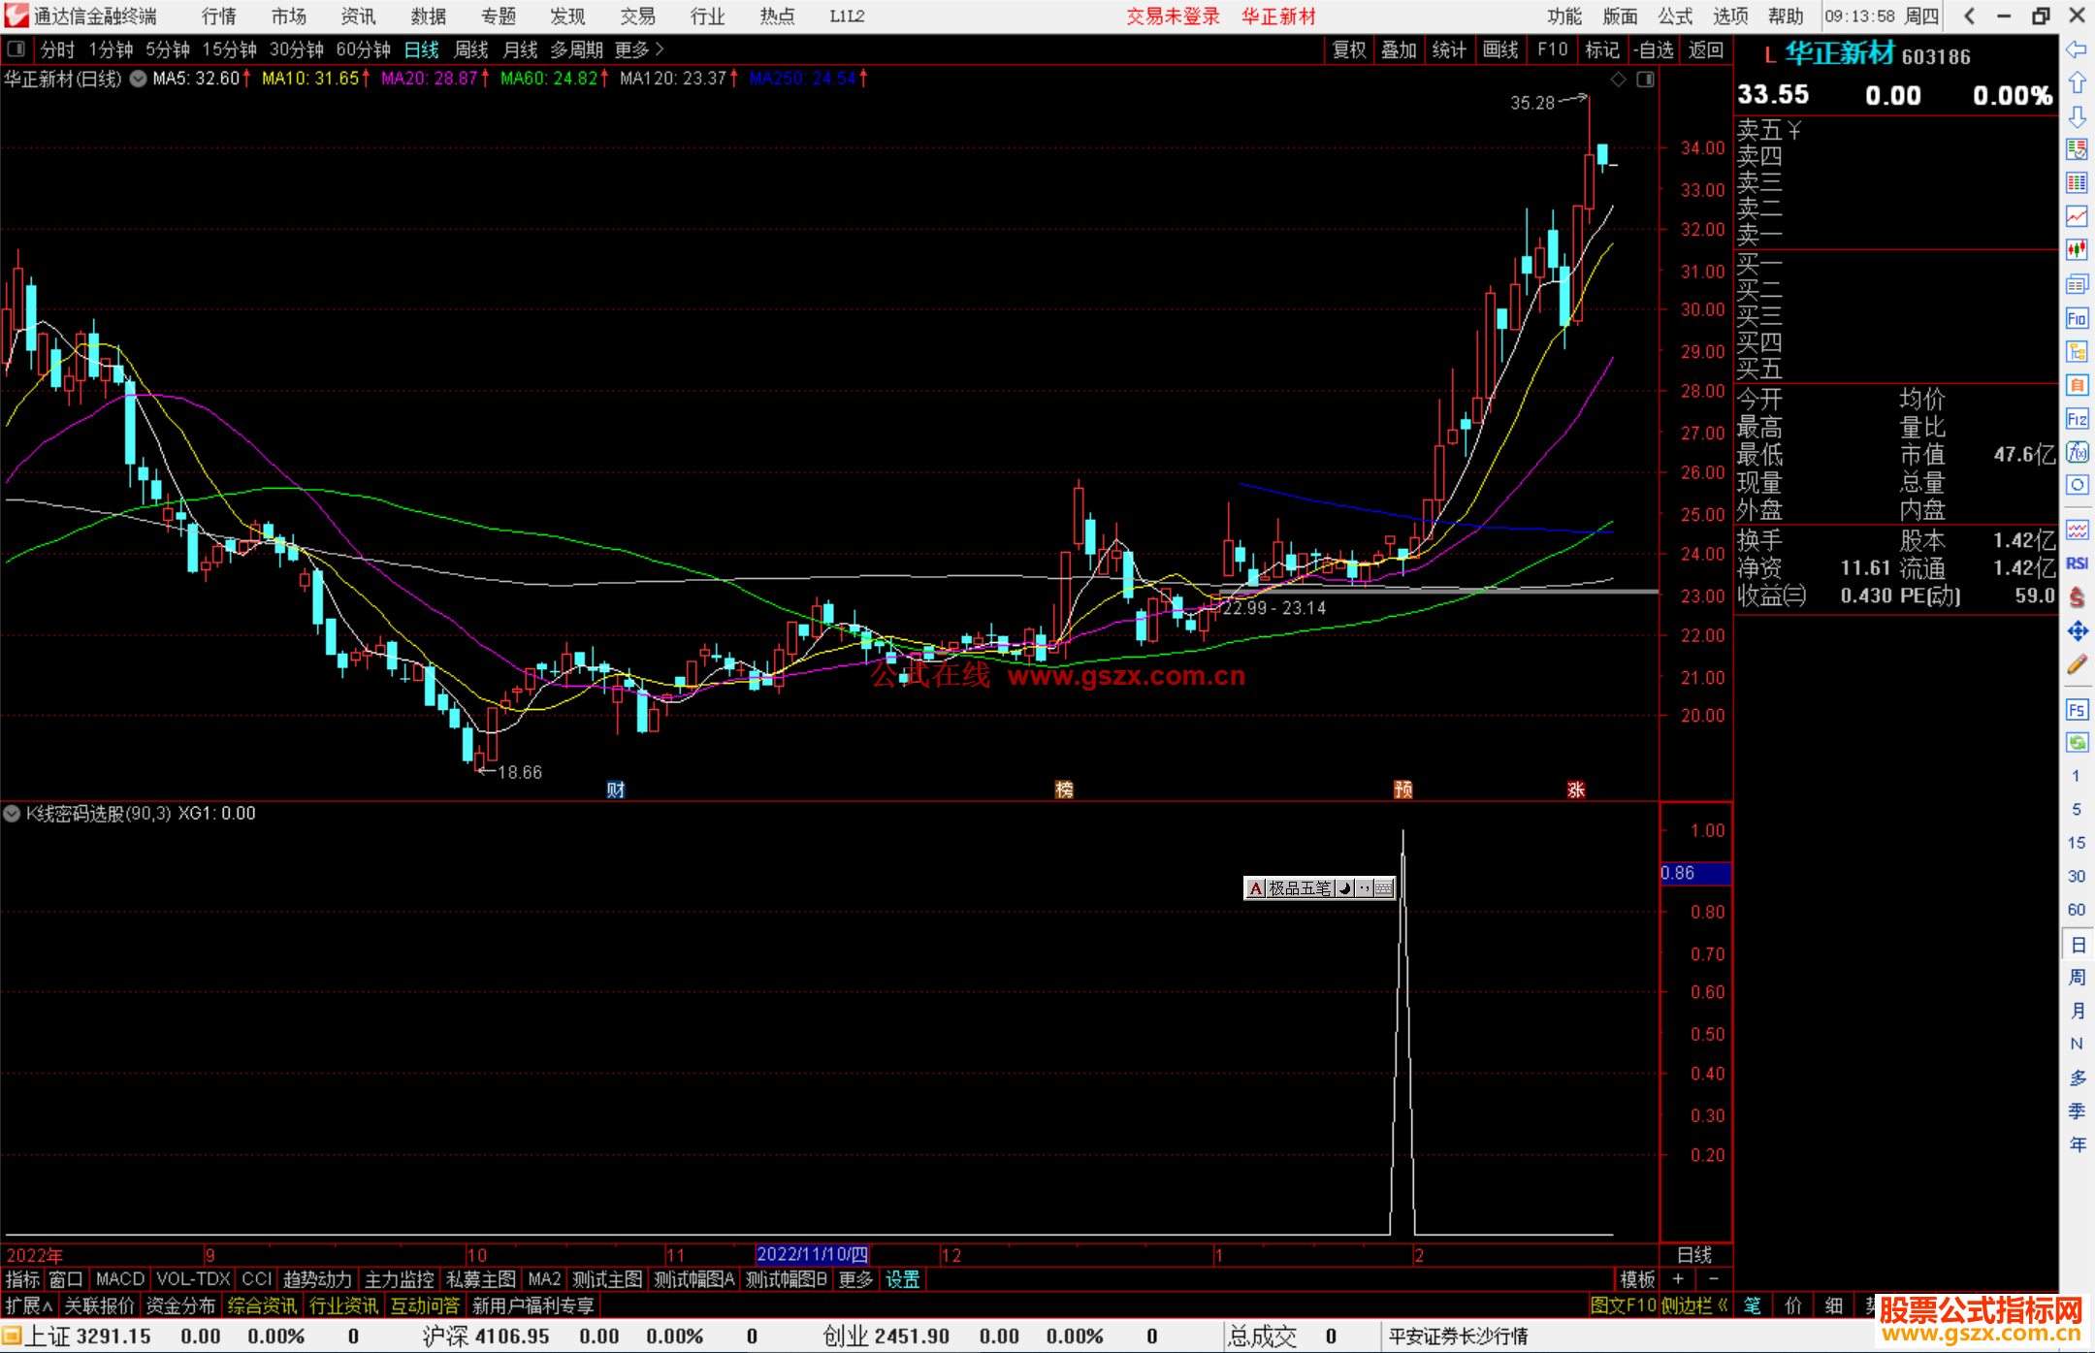The image size is (2095, 1353).
Task: Click the 0.86 blue value marker on axis
Action: pyautogui.click(x=1693, y=873)
